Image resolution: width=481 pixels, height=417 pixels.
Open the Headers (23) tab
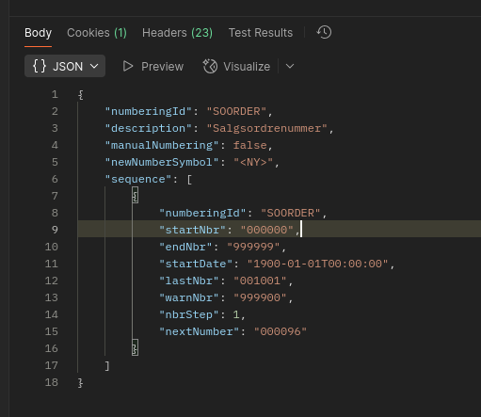177,33
